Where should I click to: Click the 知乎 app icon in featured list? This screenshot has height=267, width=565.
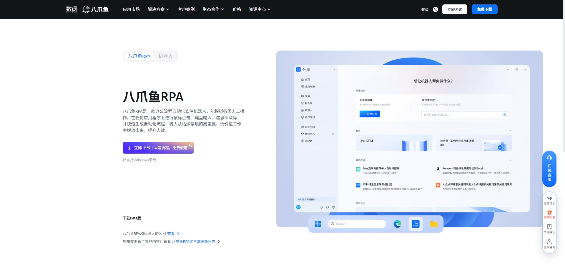click(358, 185)
